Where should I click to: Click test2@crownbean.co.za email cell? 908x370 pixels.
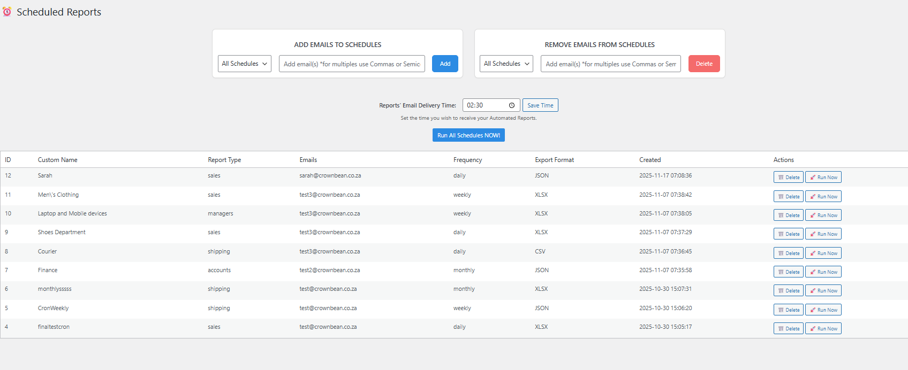tap(330, 270)
